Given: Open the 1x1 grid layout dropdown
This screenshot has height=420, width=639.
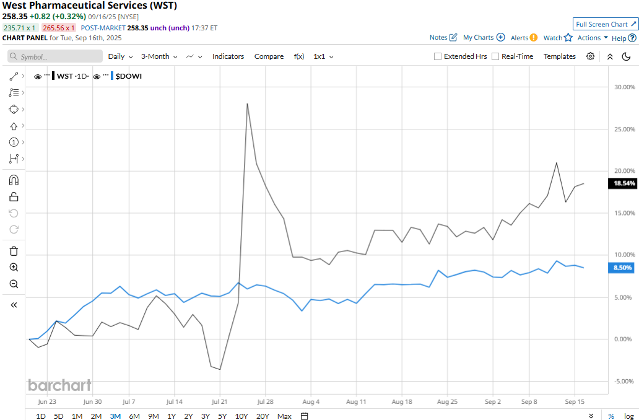Looking at the screenshot, I should (323, 56).
